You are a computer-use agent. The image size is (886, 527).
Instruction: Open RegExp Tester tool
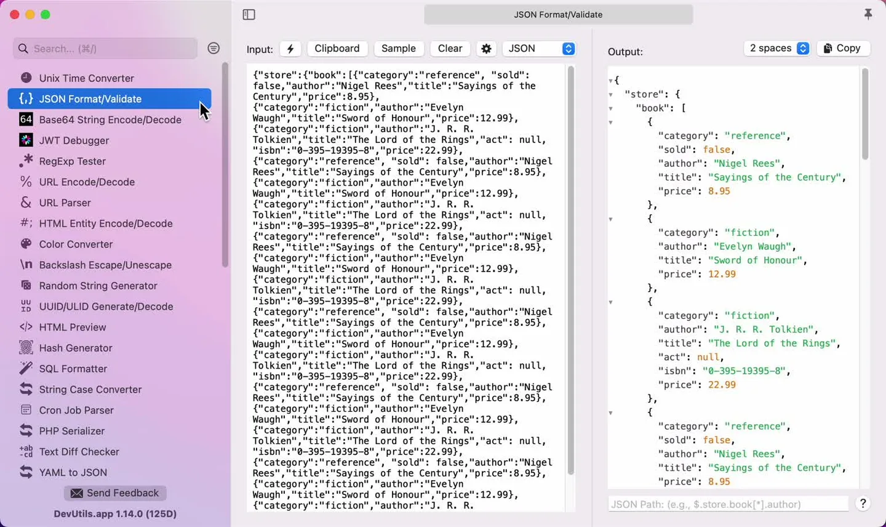click(x=110, y=161)
